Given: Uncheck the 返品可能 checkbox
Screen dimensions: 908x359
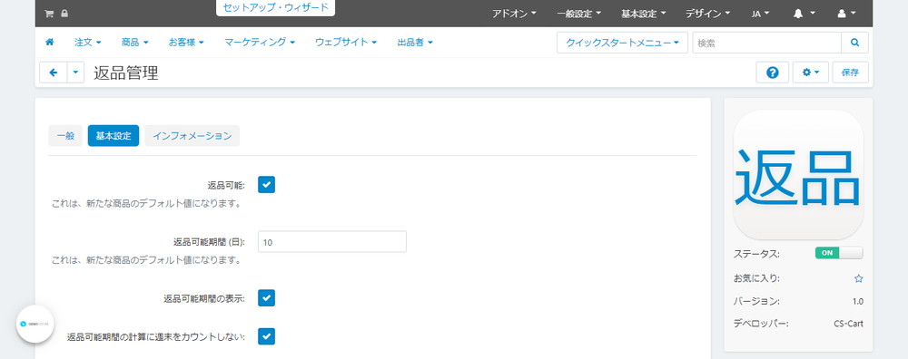Looking at the screenshot, I should point(266,184).
